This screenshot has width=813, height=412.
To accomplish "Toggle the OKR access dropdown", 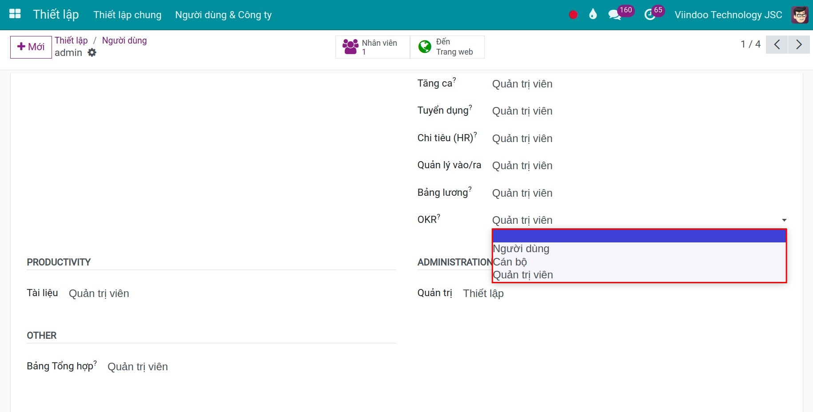I will [x=639, y=220].
